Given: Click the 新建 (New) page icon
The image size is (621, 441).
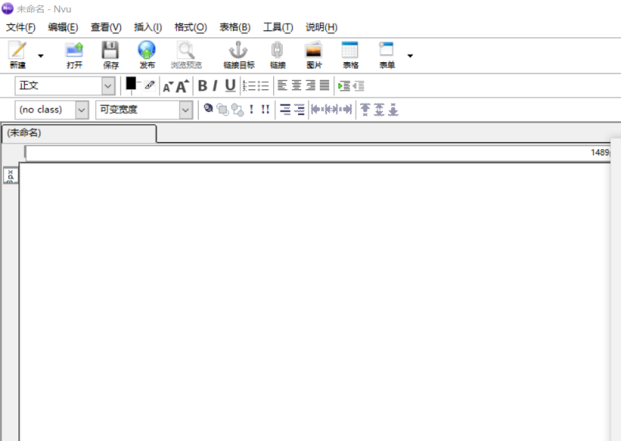Looking at the screenshot, I should click(17, 52).
